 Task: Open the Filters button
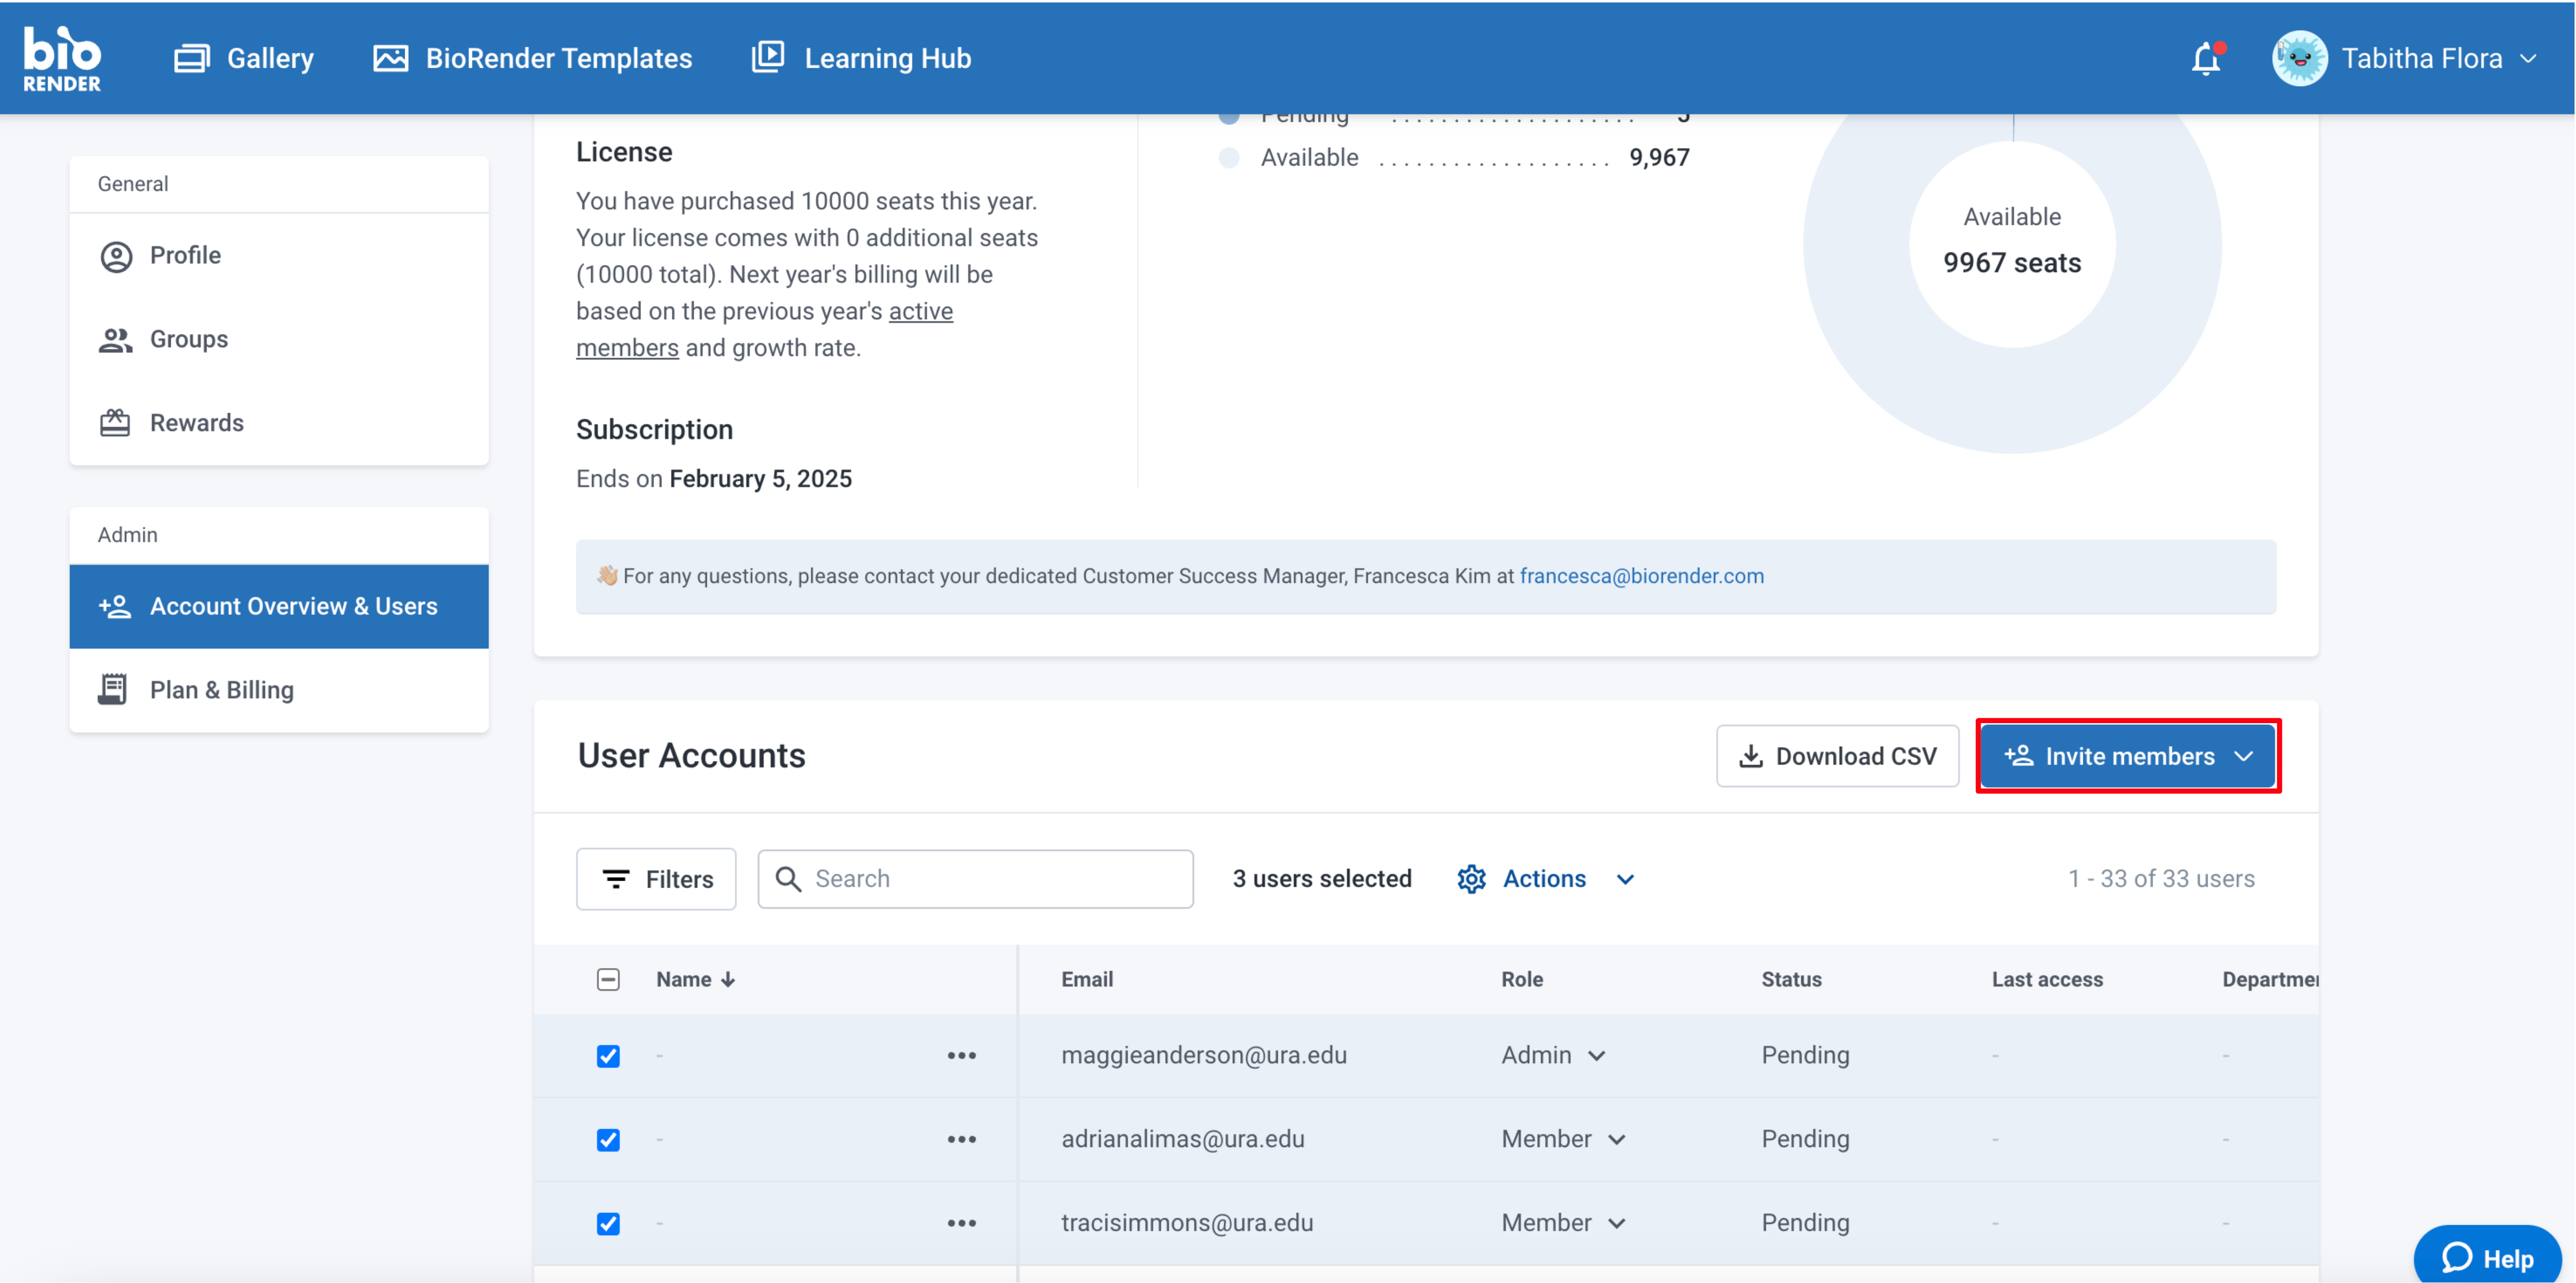pyautogui.click(x=656, y=879)
